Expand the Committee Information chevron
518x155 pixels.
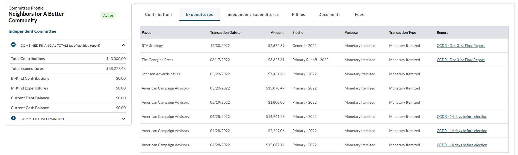pos(124,119)
